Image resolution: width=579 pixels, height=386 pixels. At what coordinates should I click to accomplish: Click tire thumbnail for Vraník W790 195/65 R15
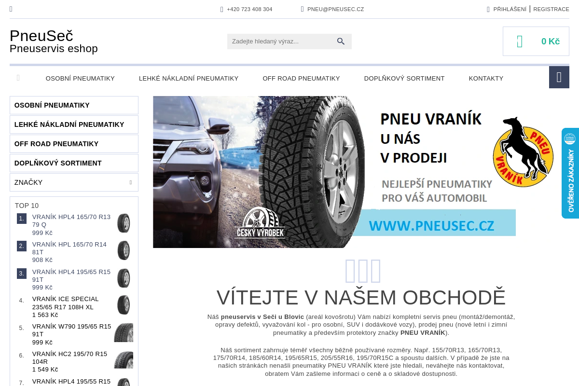point(124,332)
